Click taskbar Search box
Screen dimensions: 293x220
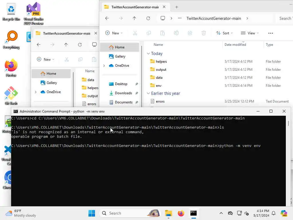[130, 213]
